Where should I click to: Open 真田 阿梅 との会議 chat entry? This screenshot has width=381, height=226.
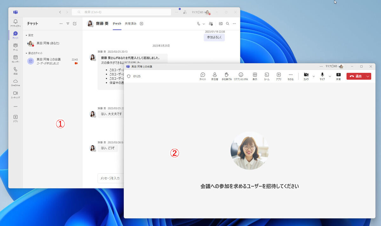click(x=52, y=61)
